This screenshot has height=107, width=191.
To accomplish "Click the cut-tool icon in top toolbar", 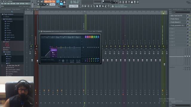I will 123,2.
